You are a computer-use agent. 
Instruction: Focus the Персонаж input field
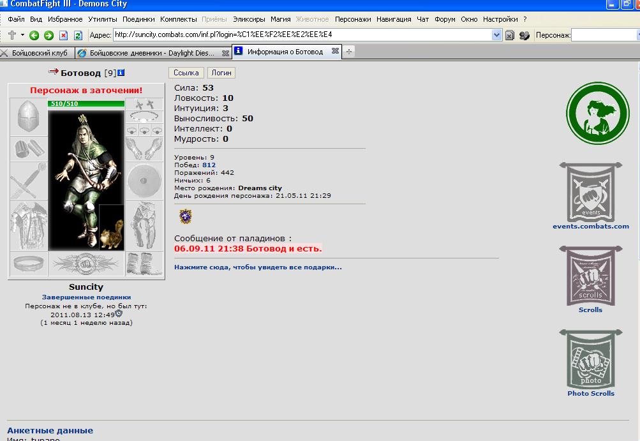pos(605,35)
